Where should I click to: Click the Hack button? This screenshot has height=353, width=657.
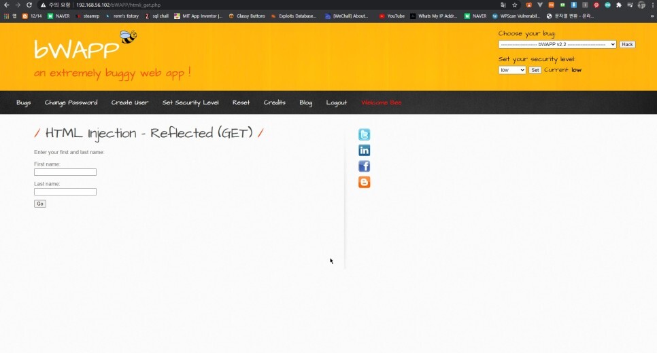[x=627, y=44]
